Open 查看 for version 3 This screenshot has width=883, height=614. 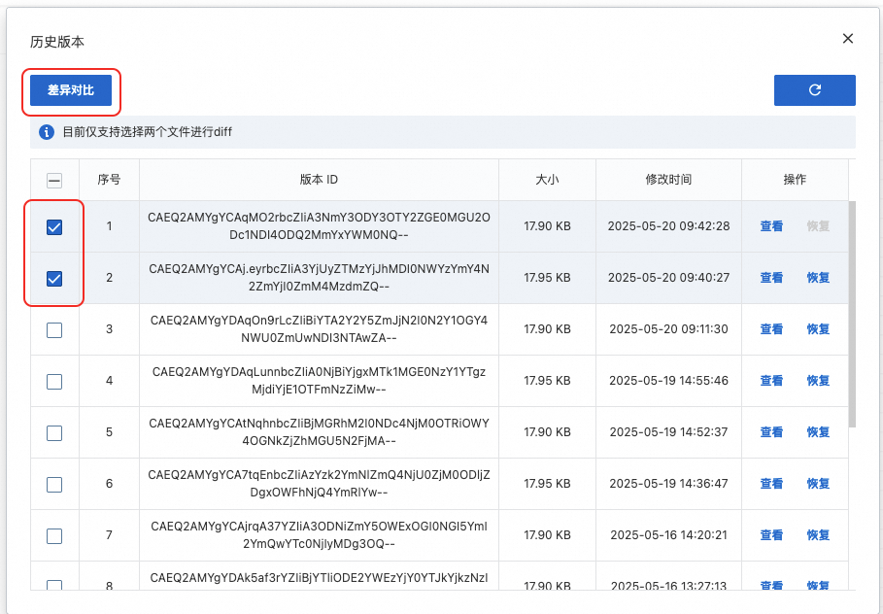pyautogui.click(x=771, y=329)
